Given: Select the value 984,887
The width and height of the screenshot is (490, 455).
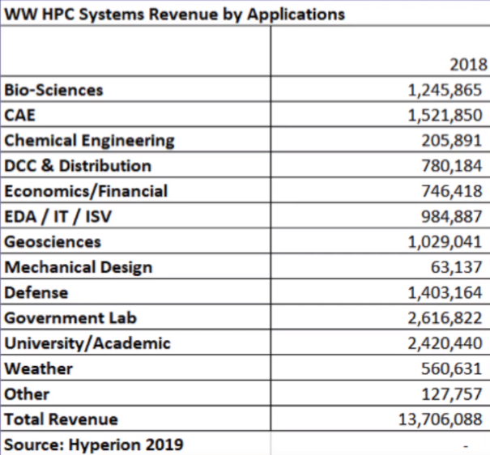Looking at the screenshot, I should coord(452,216).
